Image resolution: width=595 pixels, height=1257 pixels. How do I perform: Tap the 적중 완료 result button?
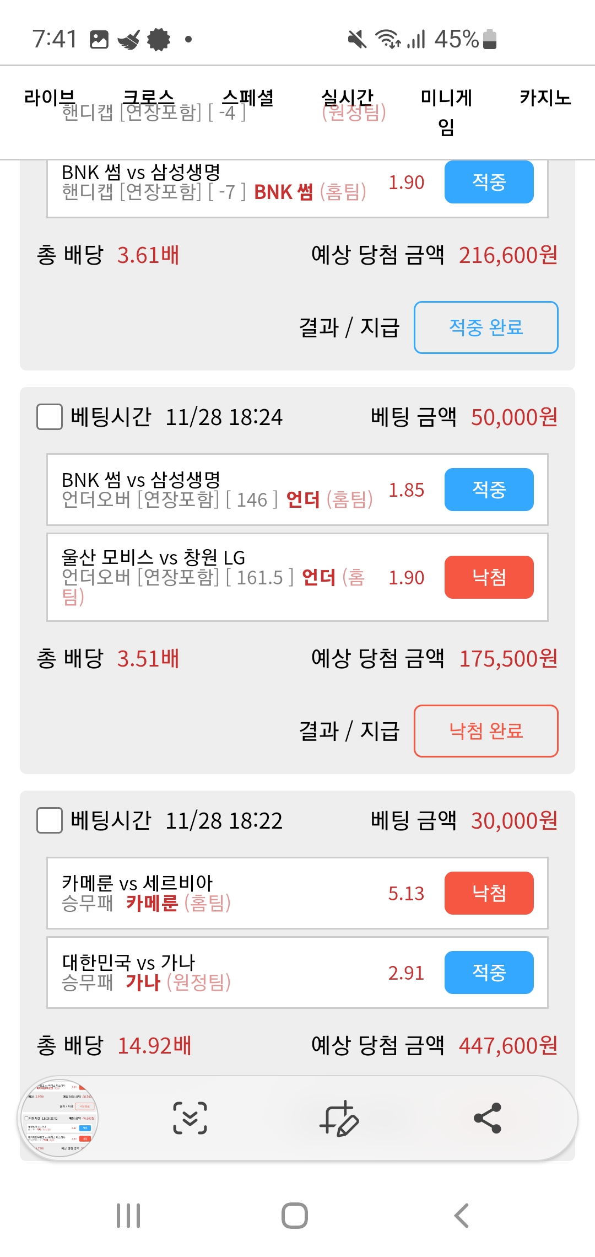(x=486, y=327)
